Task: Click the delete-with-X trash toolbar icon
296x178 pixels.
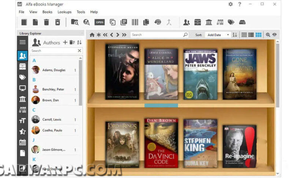Action: coord(58,22)
